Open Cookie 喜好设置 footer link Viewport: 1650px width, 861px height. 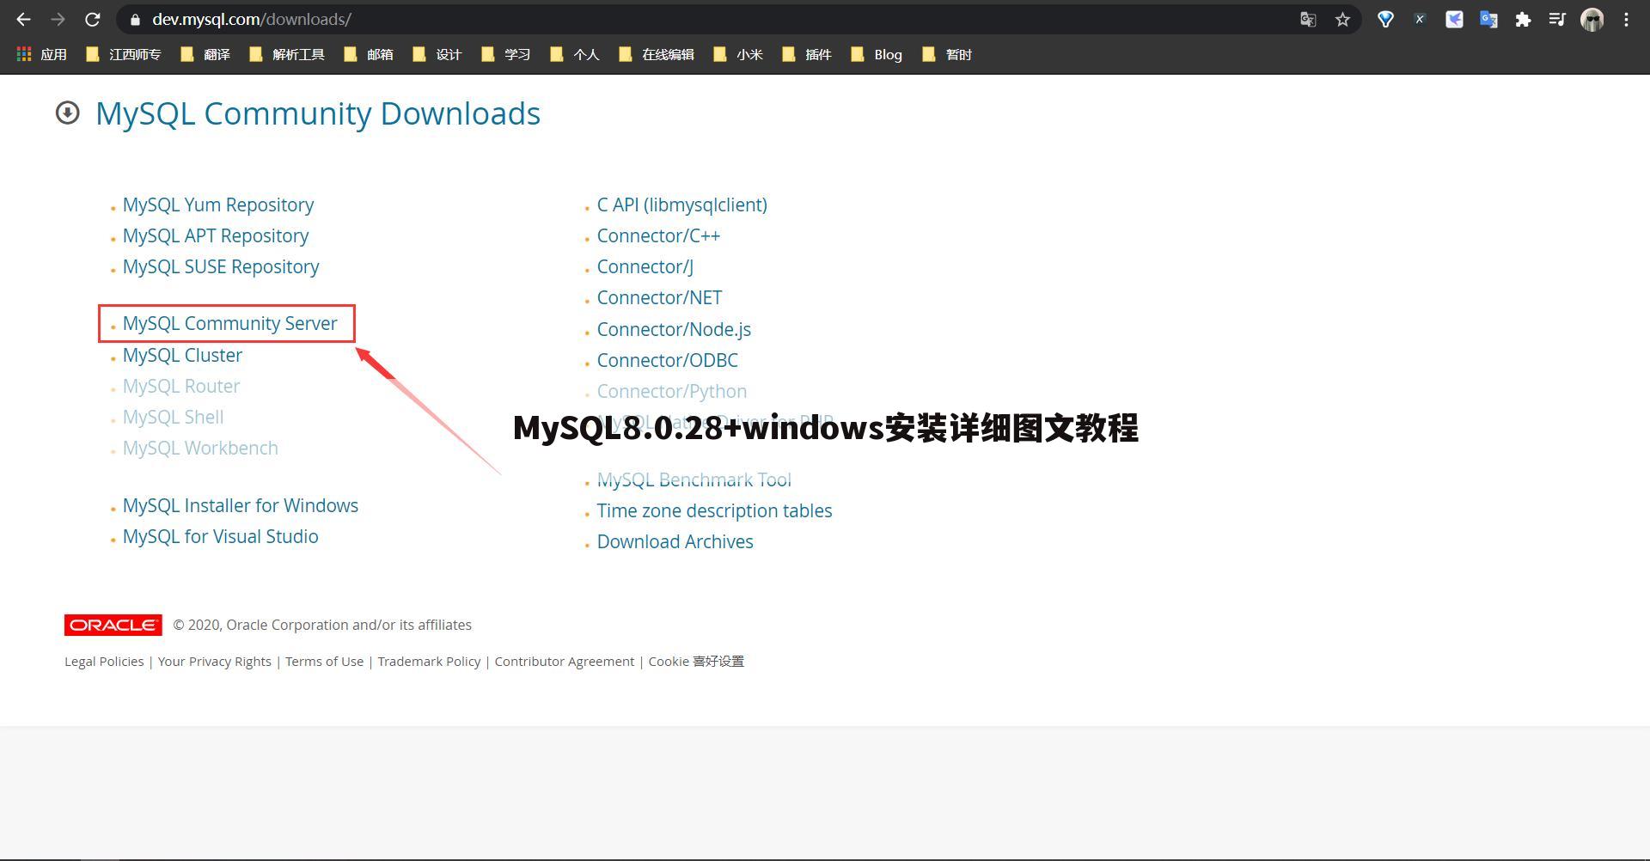696,661
